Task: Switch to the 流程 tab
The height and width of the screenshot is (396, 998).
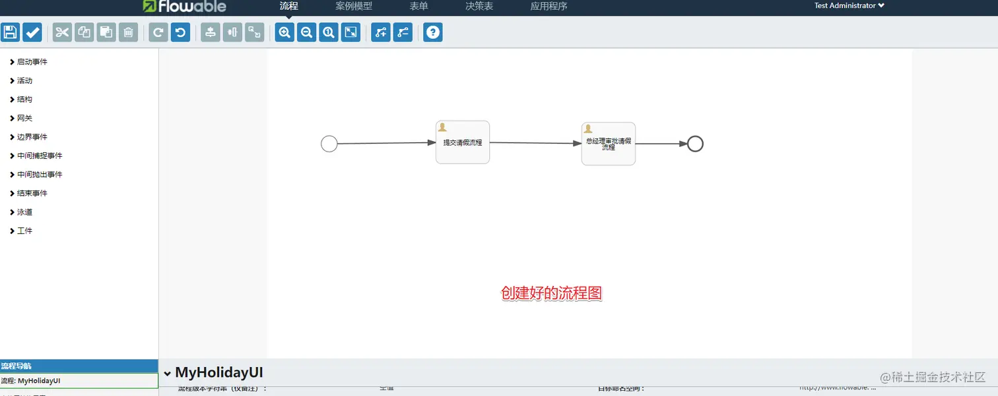Action: point(288,6)
